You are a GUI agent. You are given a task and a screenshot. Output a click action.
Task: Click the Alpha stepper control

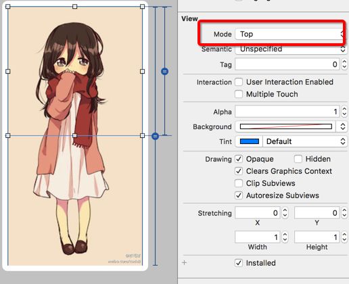point(344,112)
